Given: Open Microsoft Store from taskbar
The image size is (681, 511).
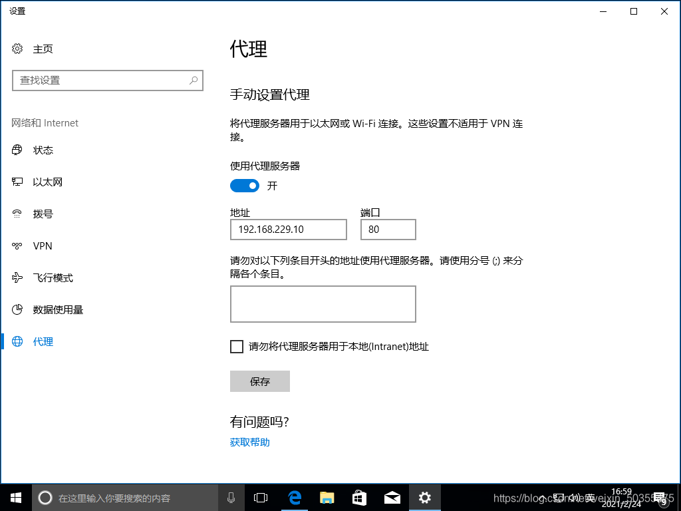Looking at the screenshot, I should coord(360,498).
